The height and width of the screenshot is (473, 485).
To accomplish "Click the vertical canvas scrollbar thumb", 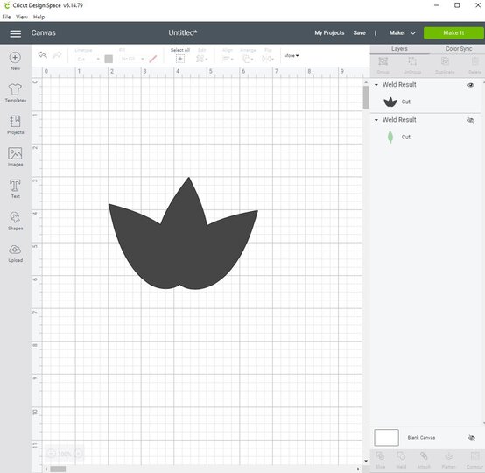I will (x=366, y=97).
